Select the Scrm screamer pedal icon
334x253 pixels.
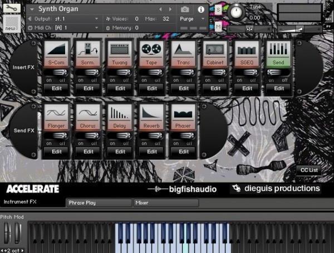pos(88,53)
